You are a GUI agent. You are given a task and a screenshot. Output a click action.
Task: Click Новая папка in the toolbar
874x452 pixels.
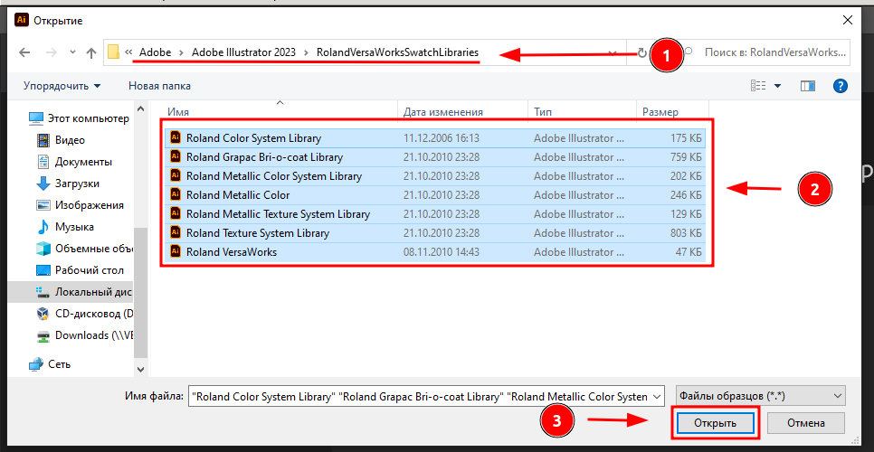[159, 86]
